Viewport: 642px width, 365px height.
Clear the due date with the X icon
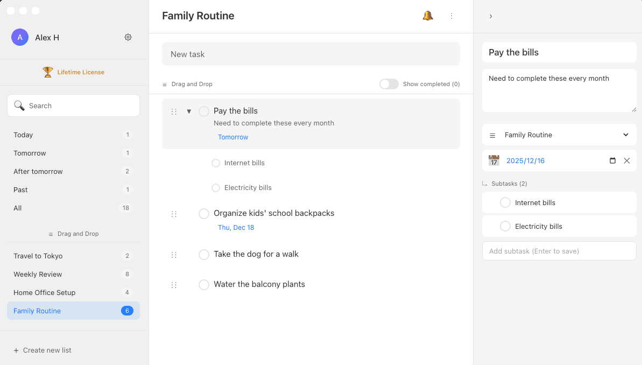(626, 160)
